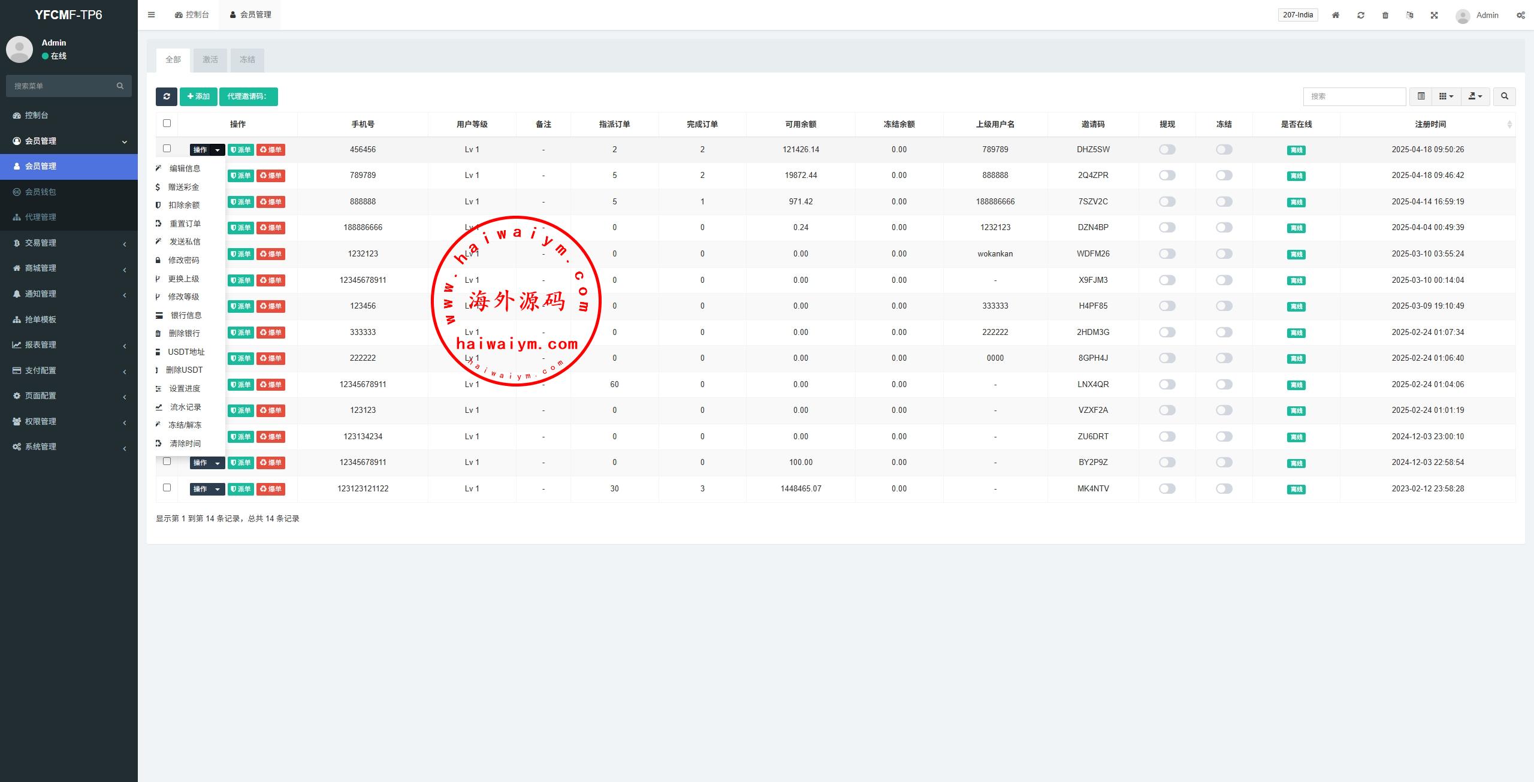Image resolution: width=1534 pixels, height=782 pixels.
Task: Toggle 冻结 switch for user 789789
Action: pos(1224,176)
